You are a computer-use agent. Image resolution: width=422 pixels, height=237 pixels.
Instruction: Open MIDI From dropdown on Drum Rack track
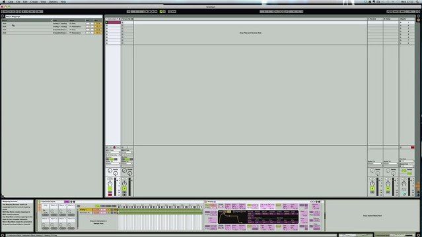click(x=127, y=153)
